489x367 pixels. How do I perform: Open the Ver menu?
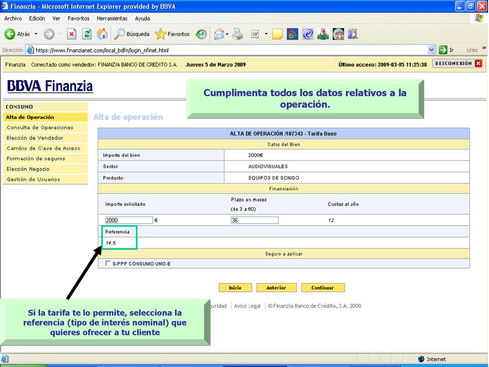click(56, 19)
